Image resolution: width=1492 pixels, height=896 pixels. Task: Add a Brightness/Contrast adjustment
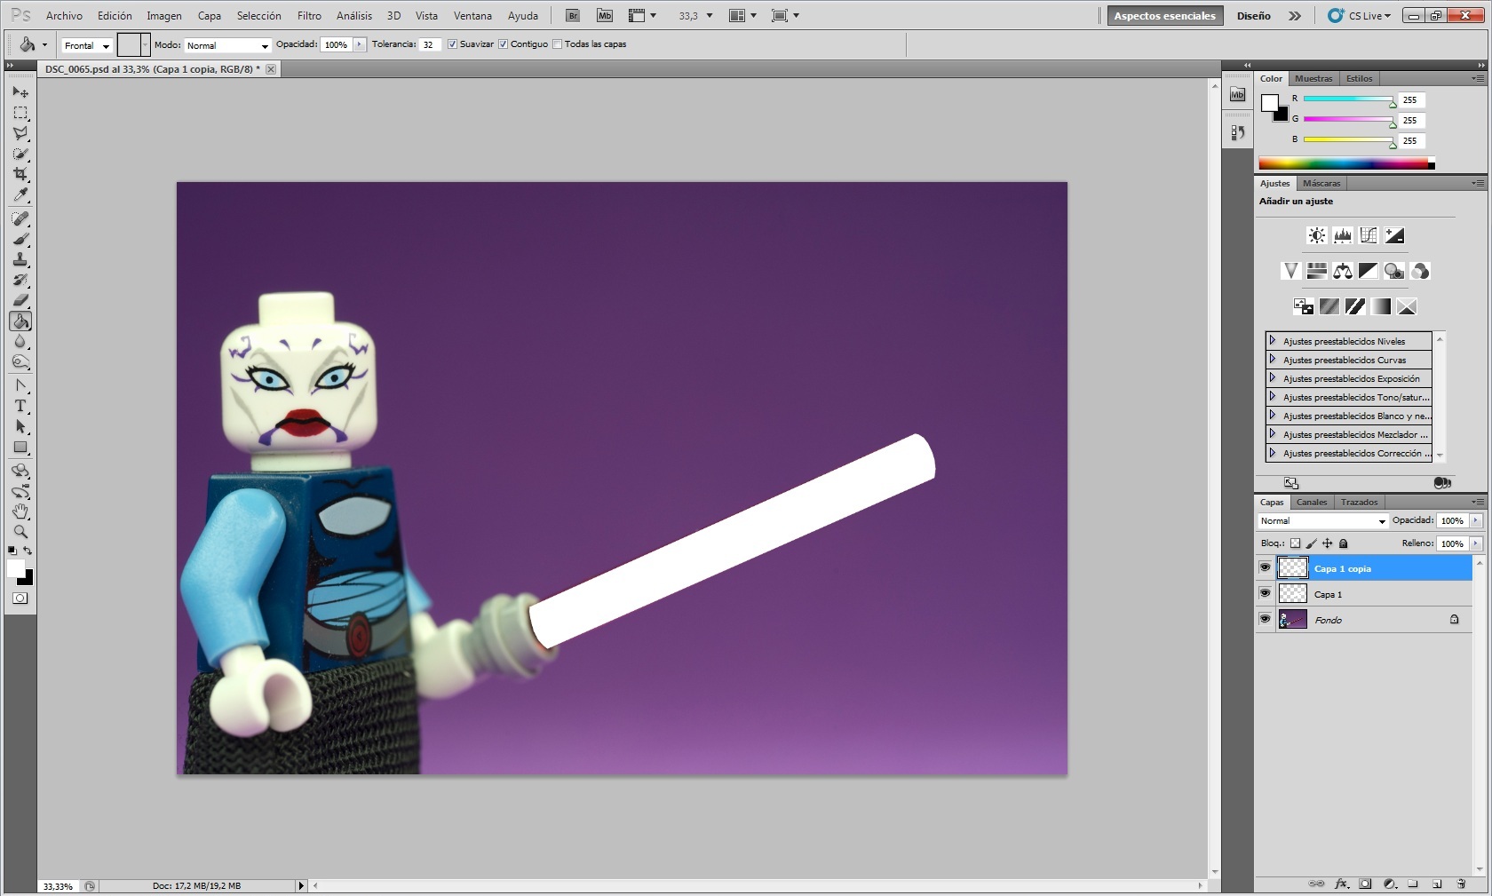(x=1316, y=235)
